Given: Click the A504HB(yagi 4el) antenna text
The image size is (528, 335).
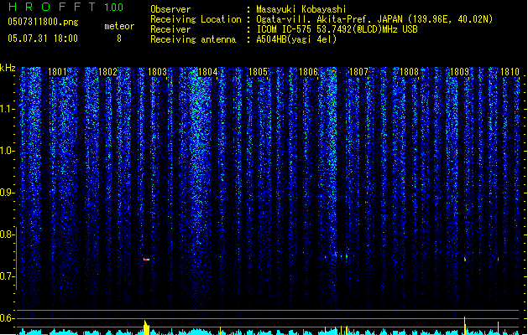Looking at the screenshot, I should click(296, 39).
